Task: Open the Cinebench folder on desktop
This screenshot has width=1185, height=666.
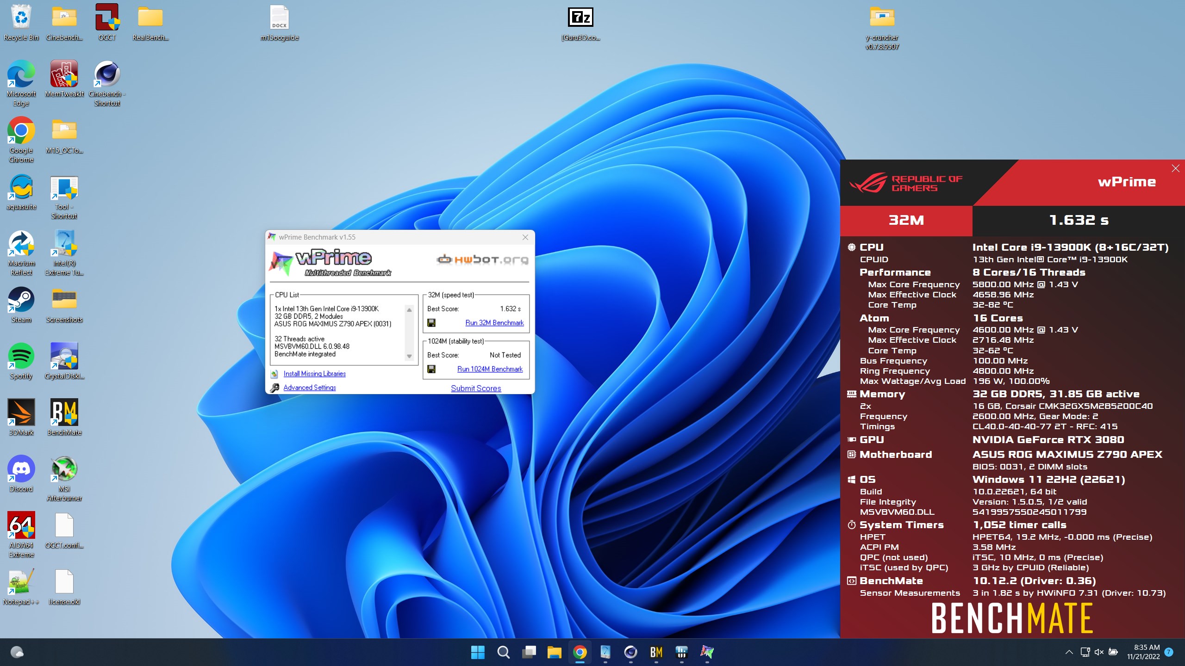Action: click(64, 22)
